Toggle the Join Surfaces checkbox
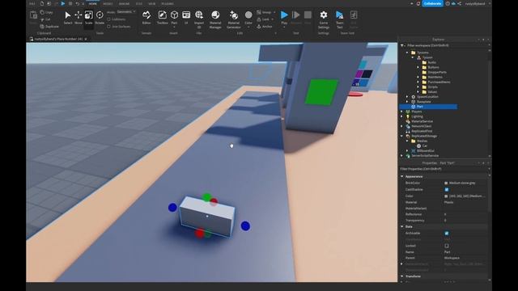Screen dimensions: 518x291 coord(108,27)
